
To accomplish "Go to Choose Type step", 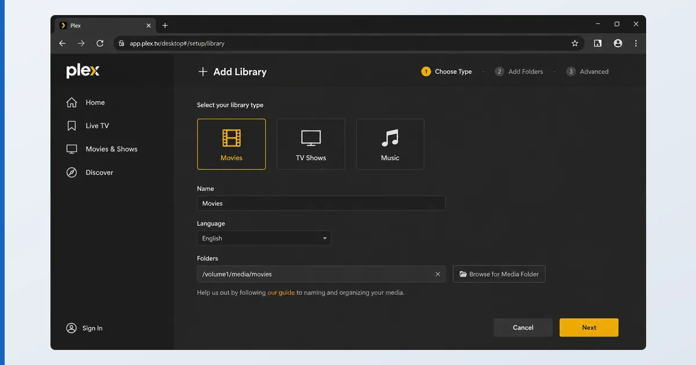I will 447,72.
